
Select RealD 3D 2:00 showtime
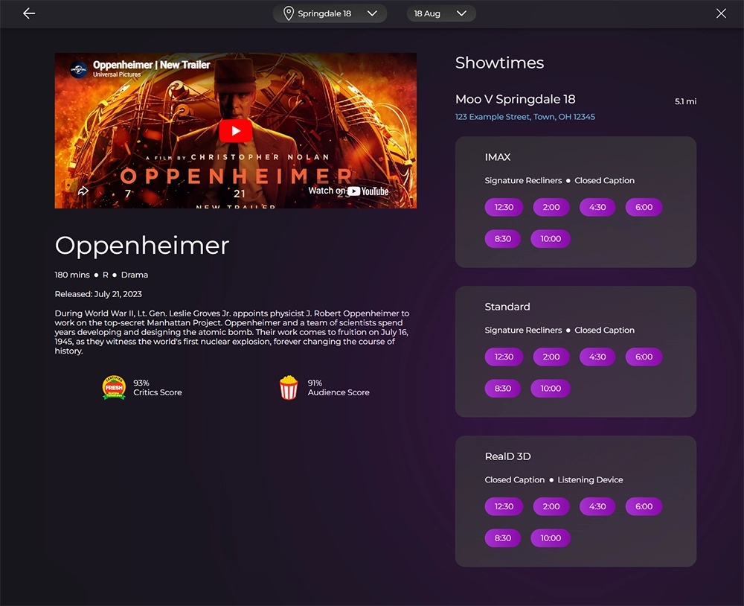coord(551,506)
